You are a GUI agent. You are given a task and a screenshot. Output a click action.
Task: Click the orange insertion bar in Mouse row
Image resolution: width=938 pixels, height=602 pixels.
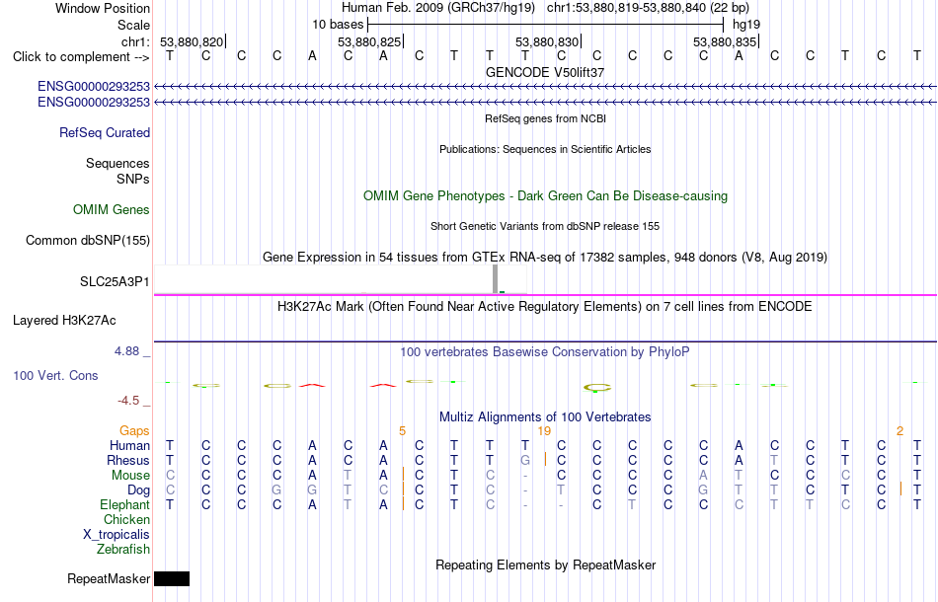pos(403,475)
